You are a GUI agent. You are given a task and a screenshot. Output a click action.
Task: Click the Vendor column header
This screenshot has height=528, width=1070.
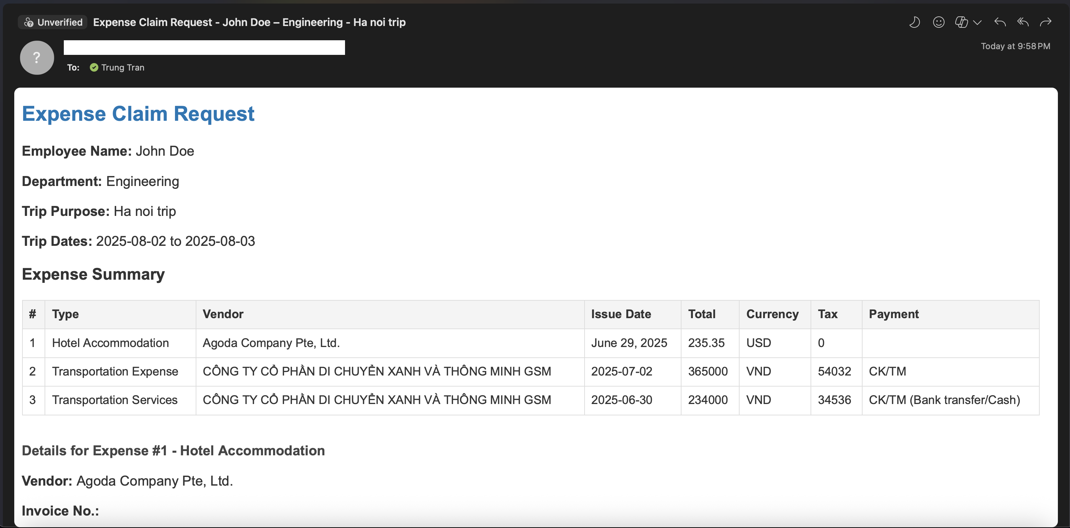[x=223, y=314]
